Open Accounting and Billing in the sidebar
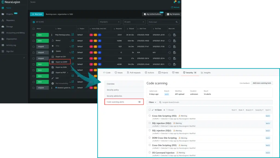The image size is (280, 158). [15, 33]
